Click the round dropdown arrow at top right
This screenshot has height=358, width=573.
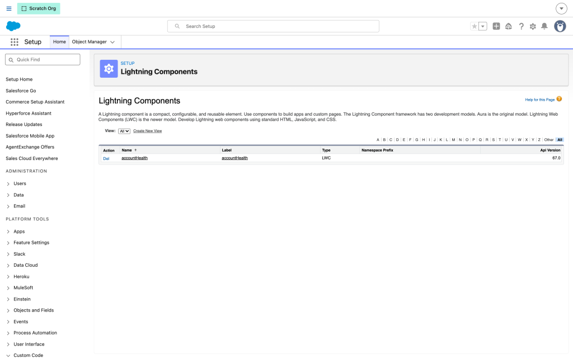[561, 8]
